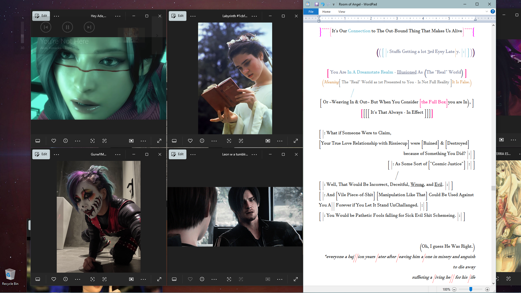Scan text in GunwYM photo
Screen dimensions: 521x293
(104, 279)
